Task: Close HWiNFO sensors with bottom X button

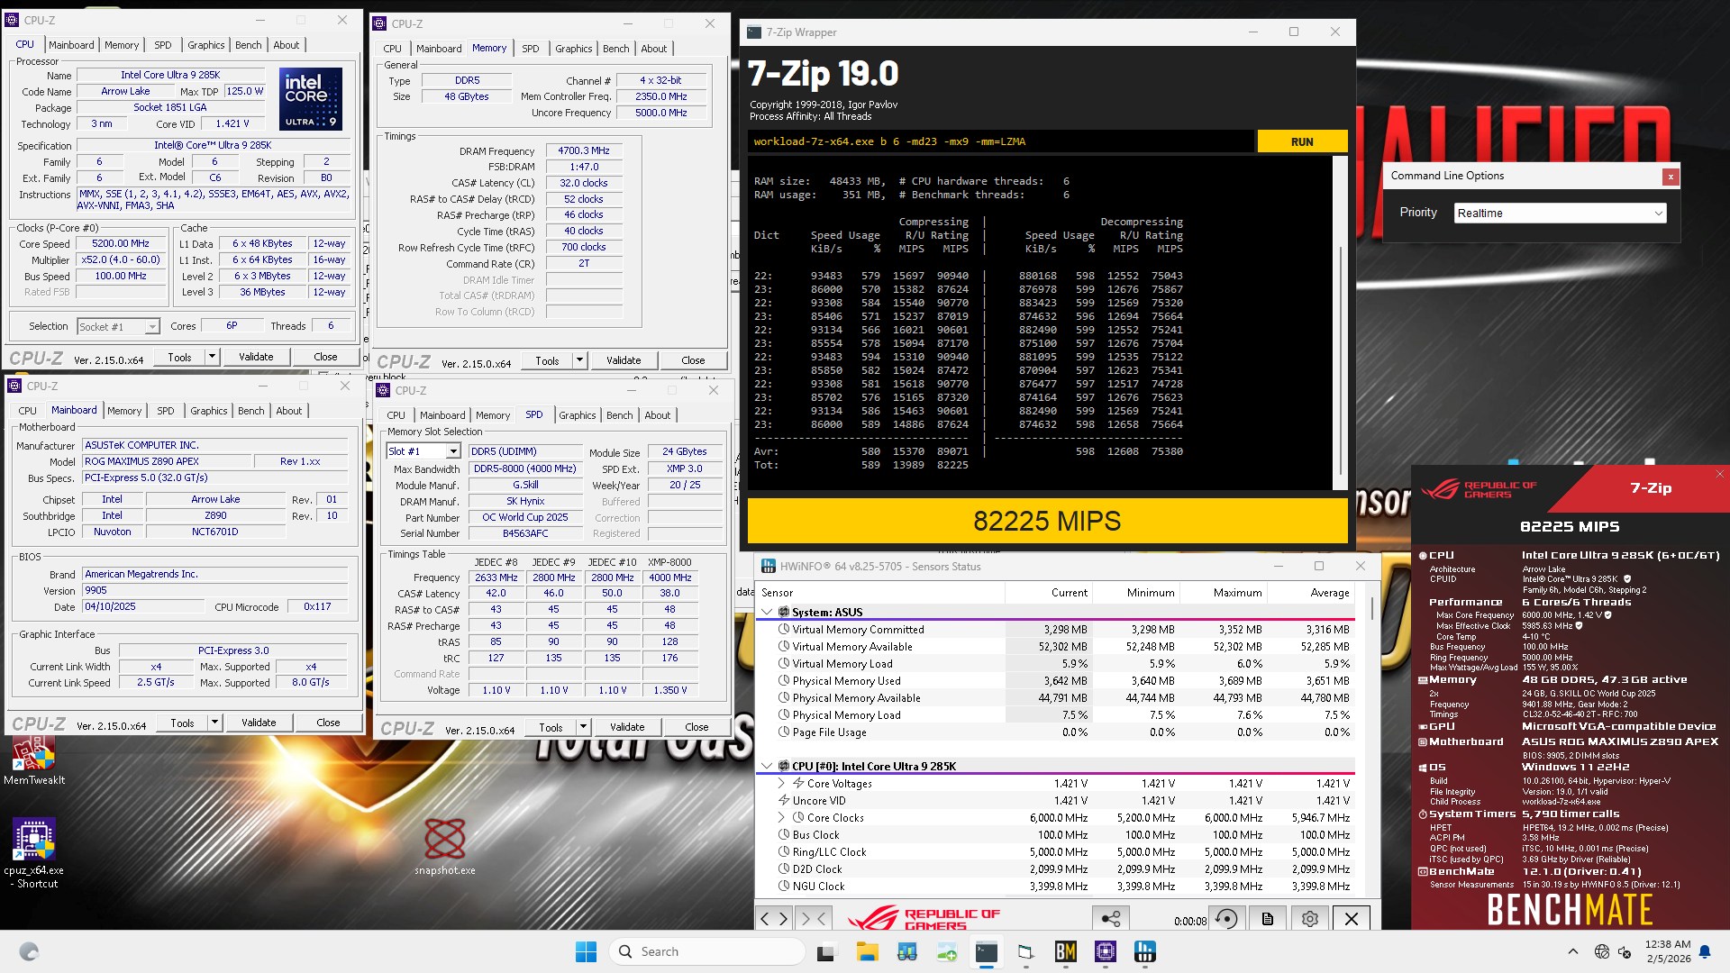Action: [1352, 919]
